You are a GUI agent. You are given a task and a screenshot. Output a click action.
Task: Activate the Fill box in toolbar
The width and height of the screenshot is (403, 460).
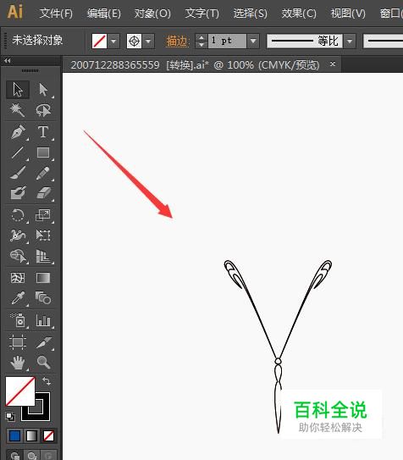[x=20, y=391]
